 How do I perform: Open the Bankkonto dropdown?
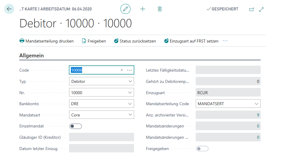pos(130,104)
